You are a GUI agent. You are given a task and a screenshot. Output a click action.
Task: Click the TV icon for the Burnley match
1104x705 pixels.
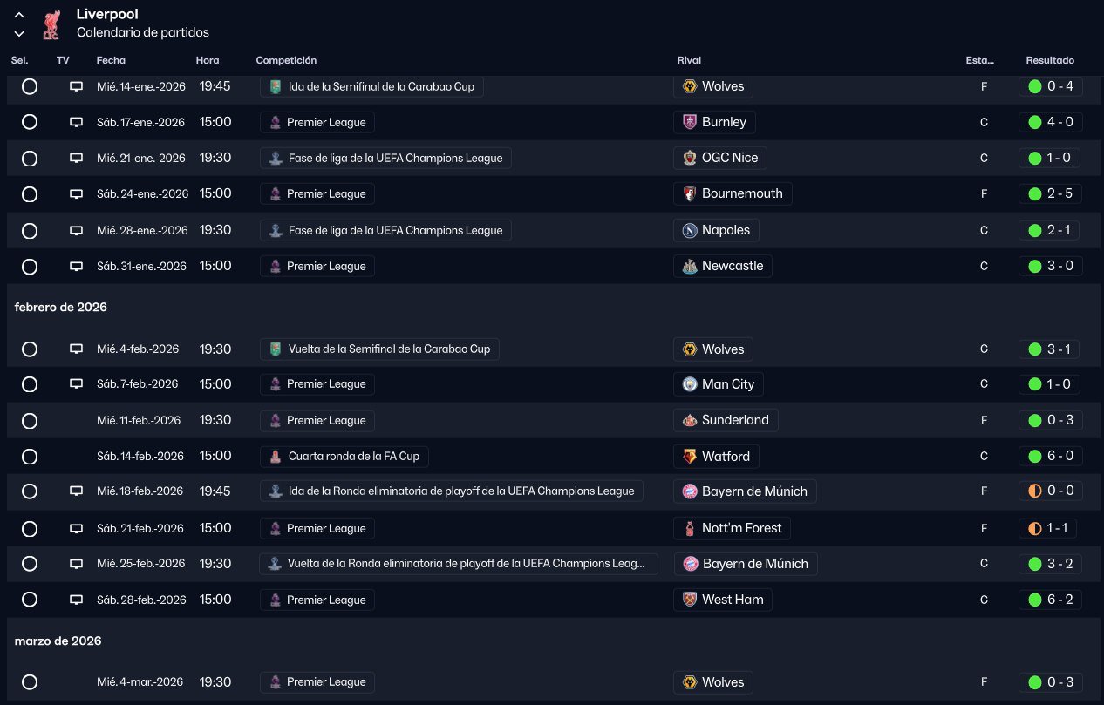76,122
